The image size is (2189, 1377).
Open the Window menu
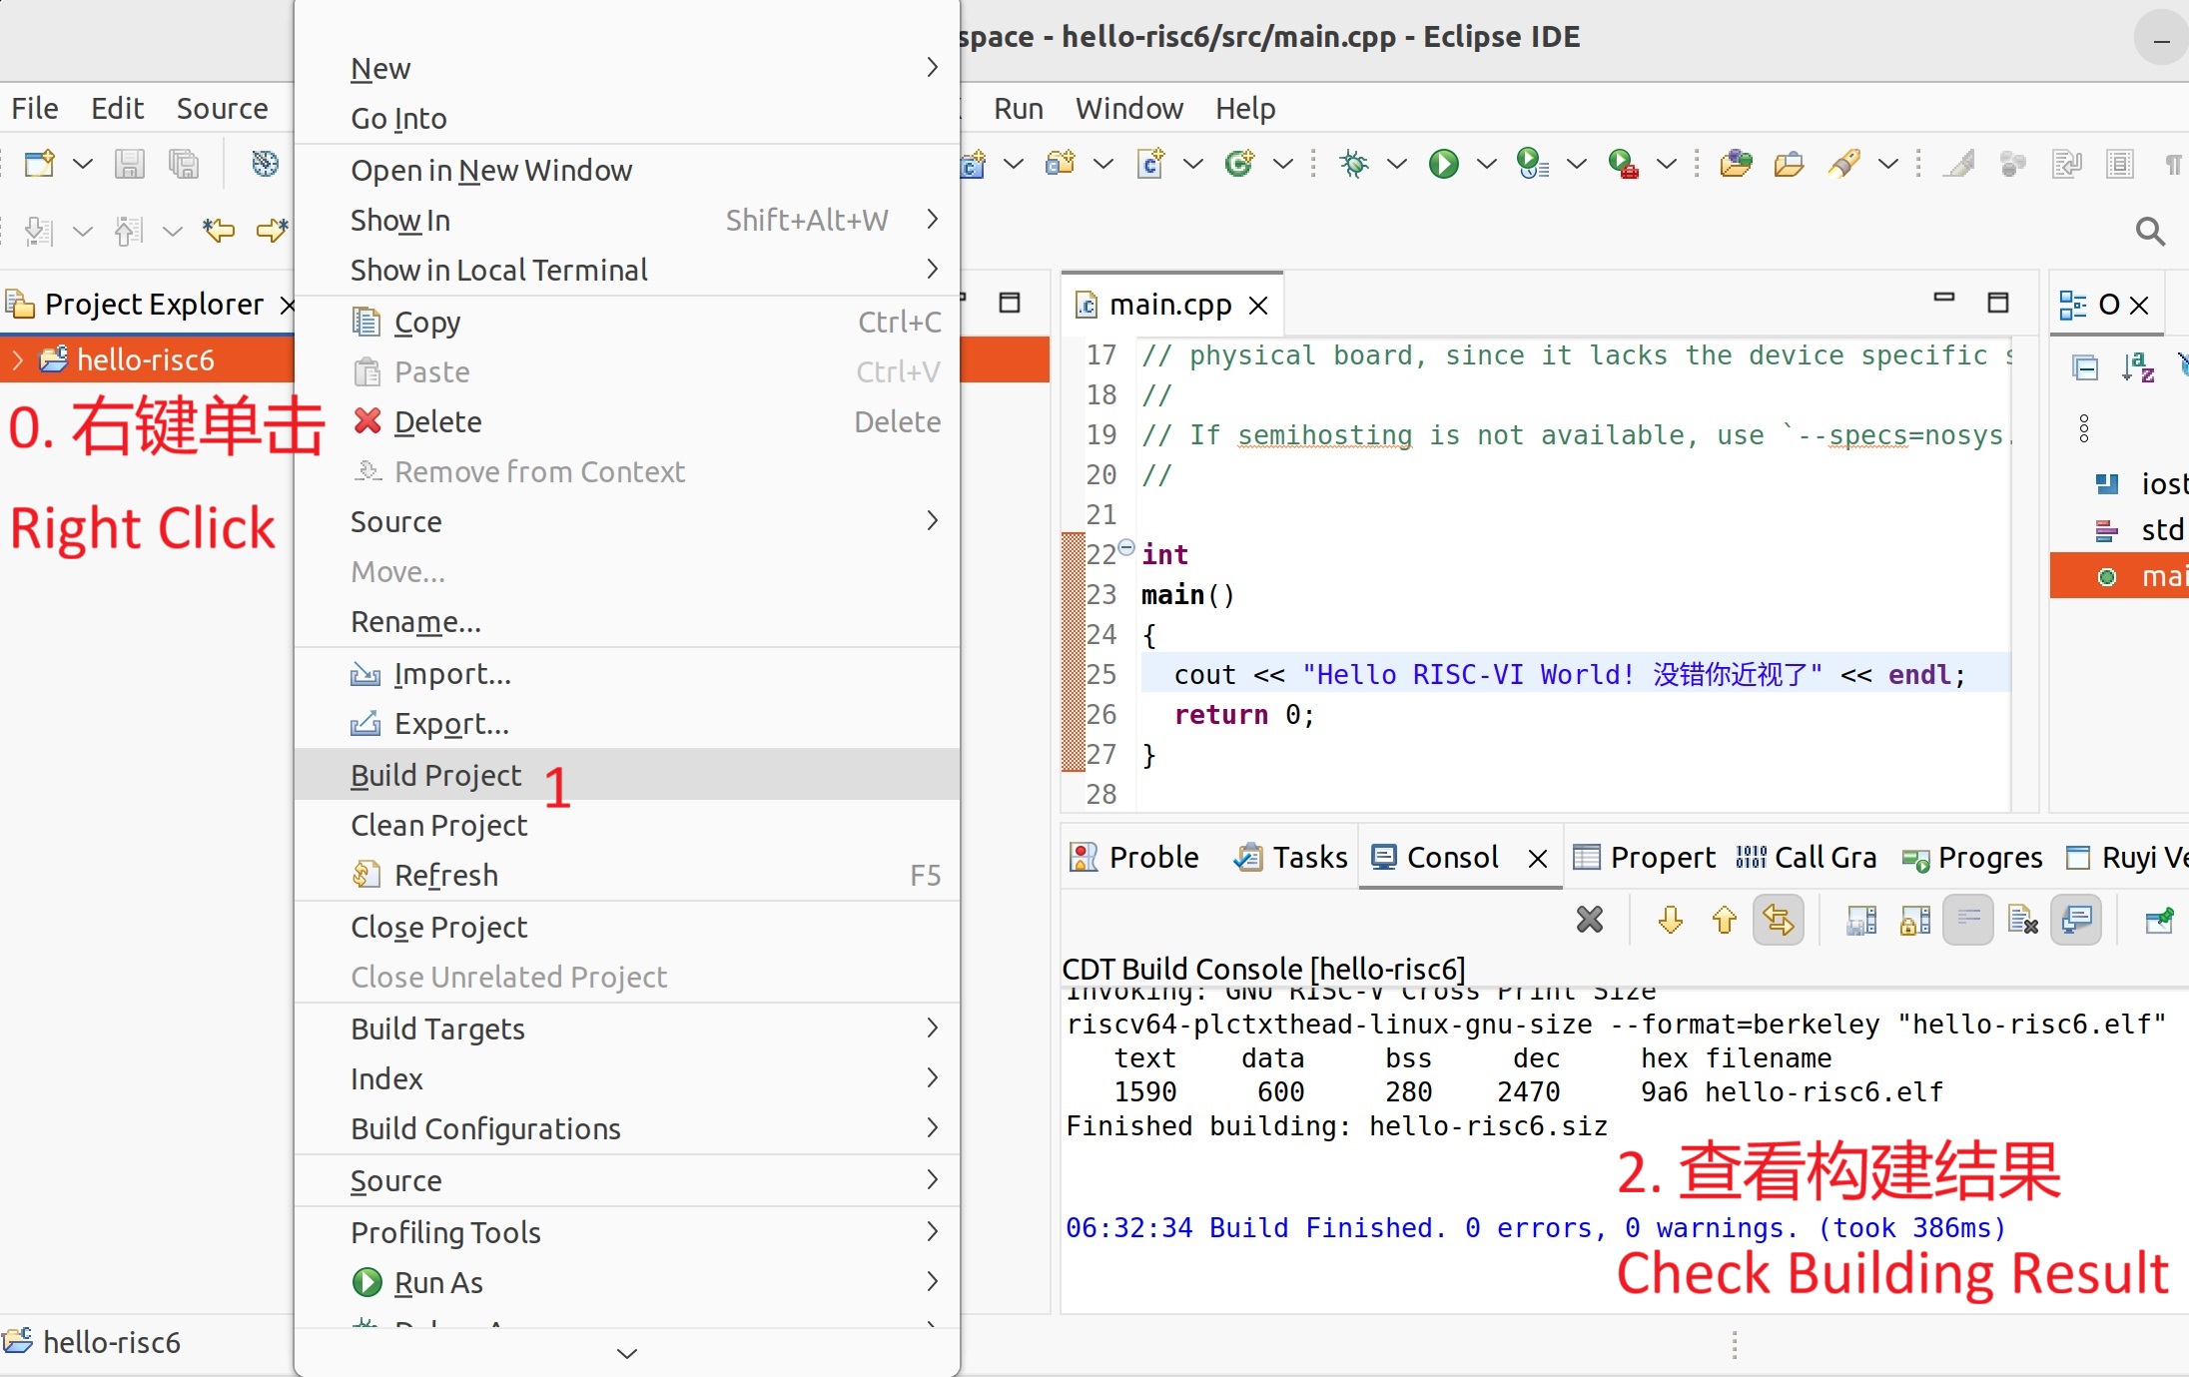(1128, 108)
